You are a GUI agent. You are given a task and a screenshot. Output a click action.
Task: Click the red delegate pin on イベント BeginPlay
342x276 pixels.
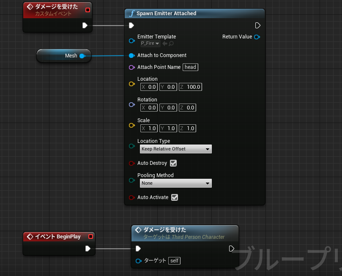point(91,237)
